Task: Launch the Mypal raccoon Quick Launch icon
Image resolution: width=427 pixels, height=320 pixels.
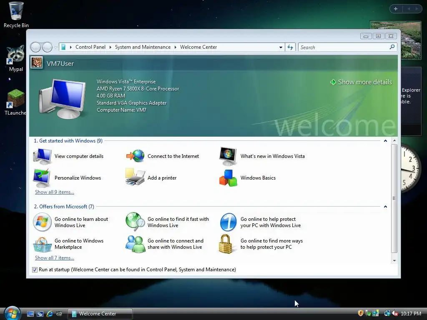Action: 59,314
